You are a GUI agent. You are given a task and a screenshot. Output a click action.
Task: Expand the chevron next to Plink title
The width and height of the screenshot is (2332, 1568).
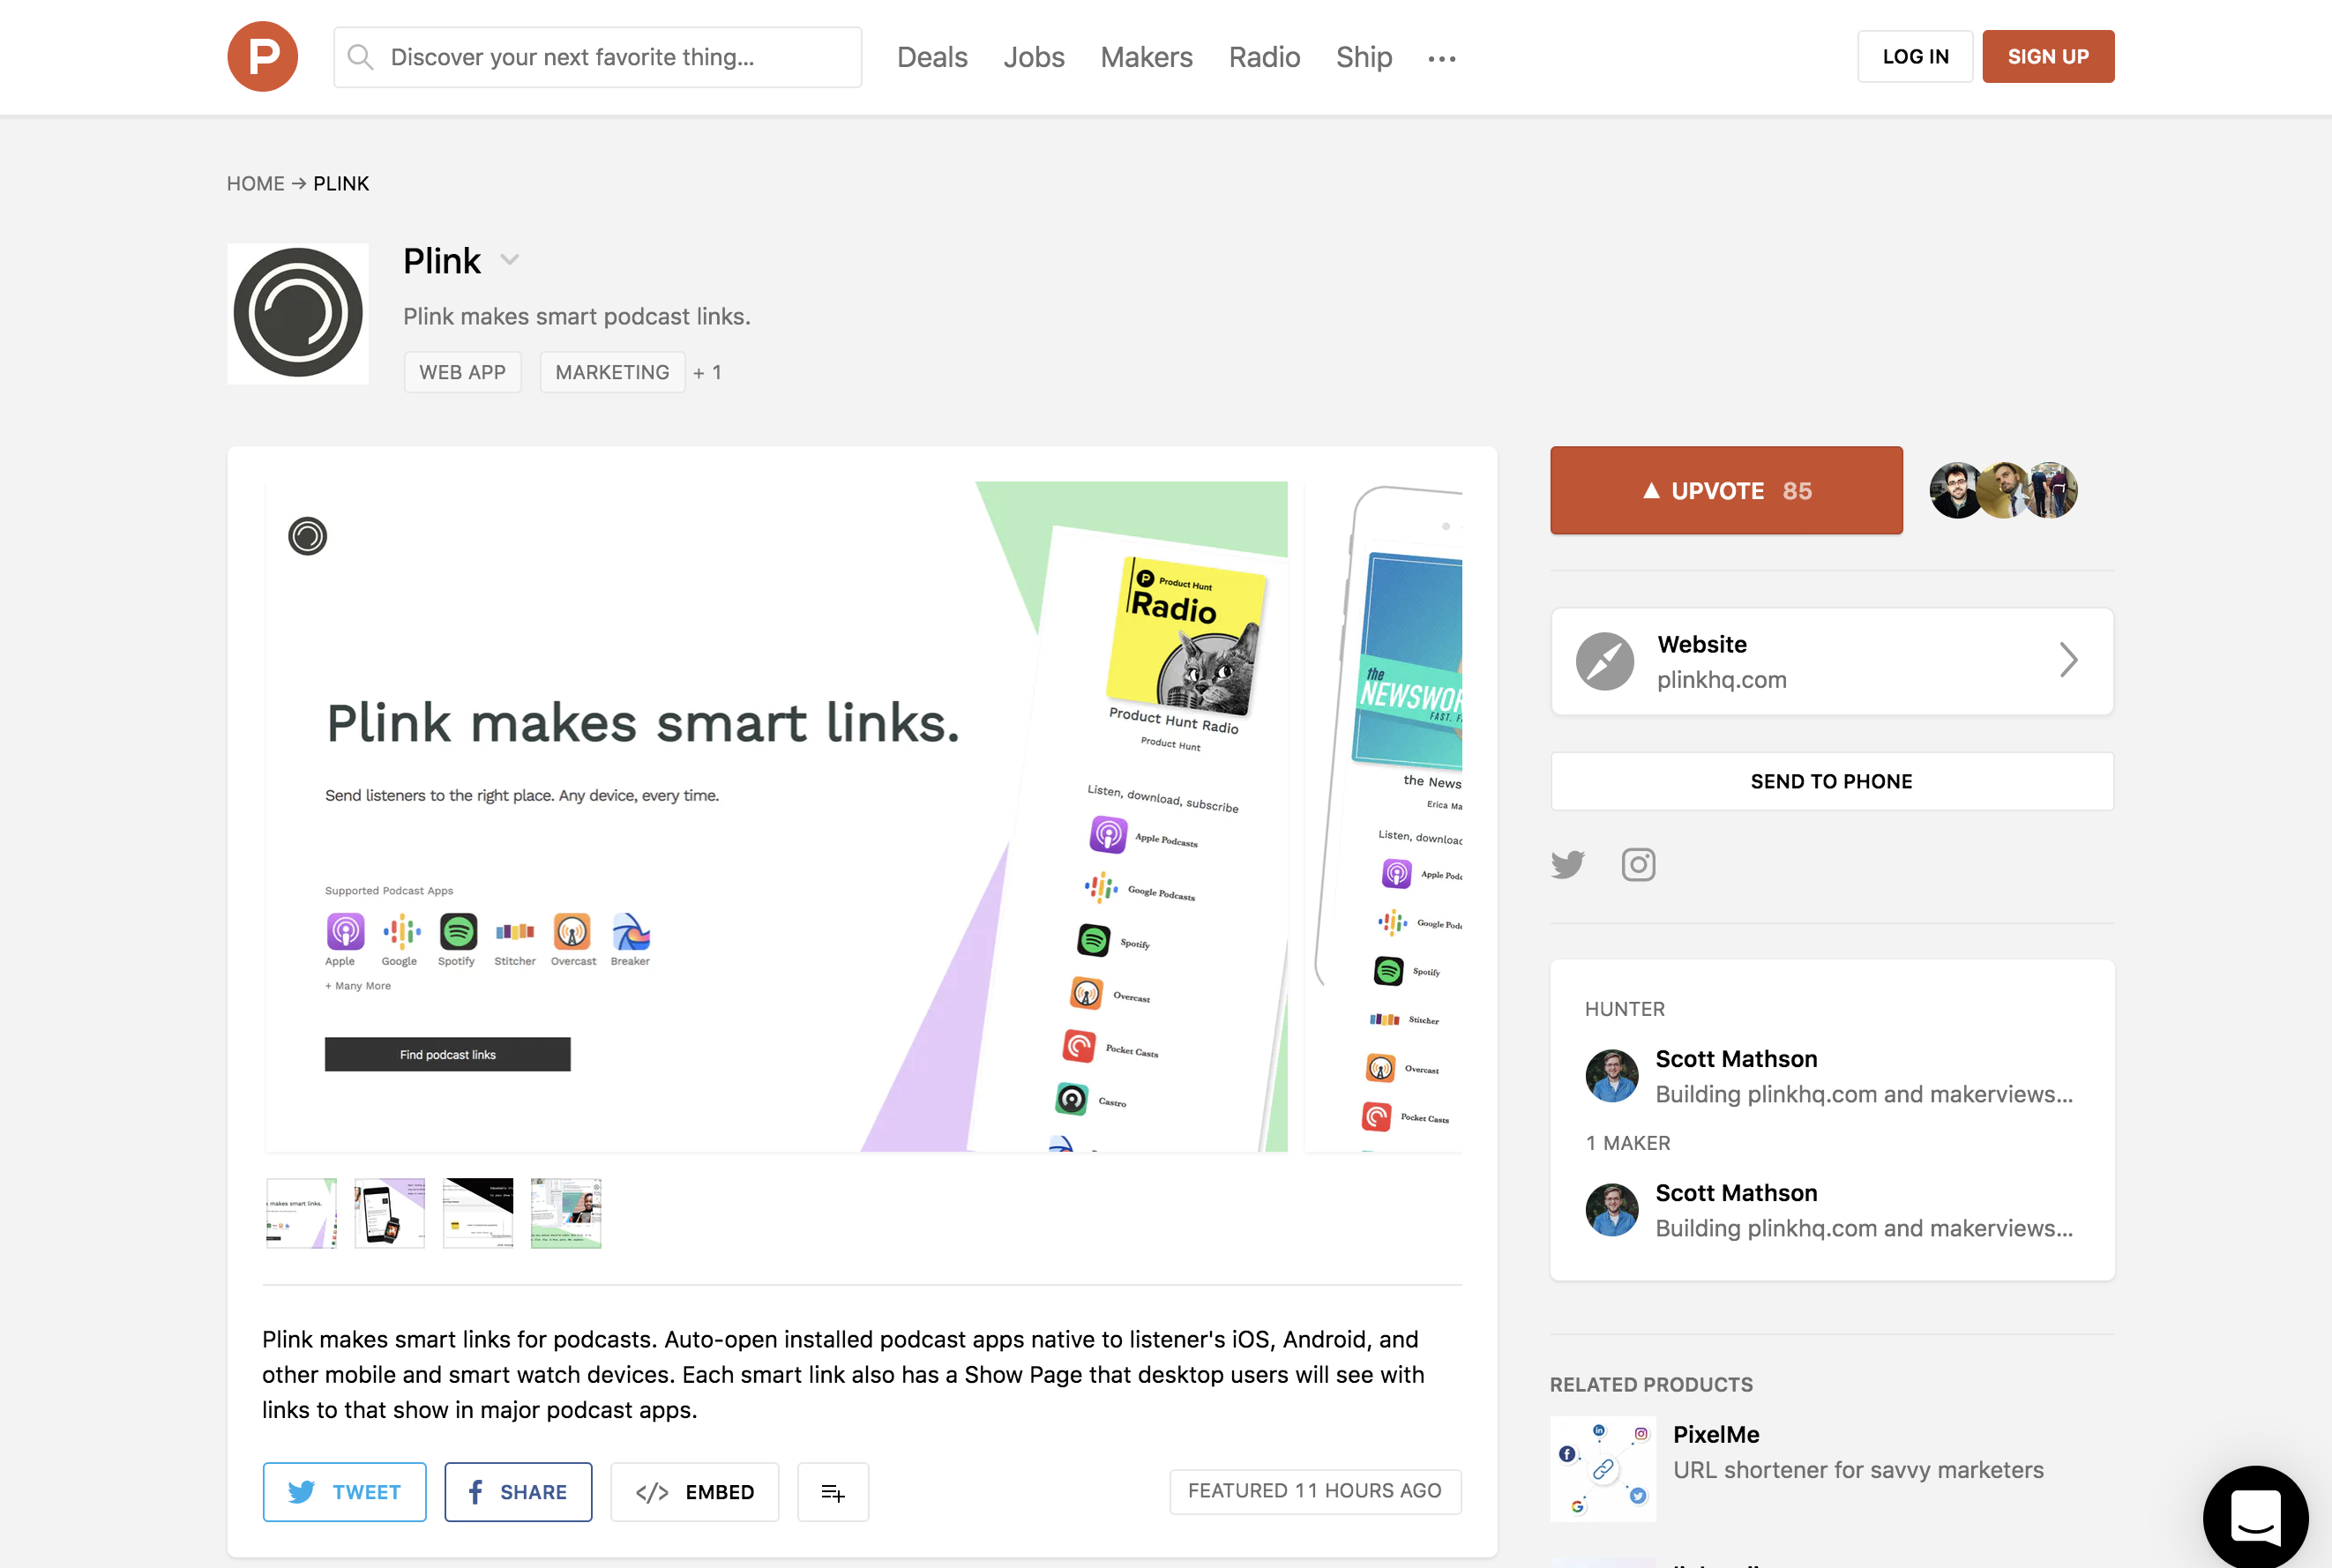[510, 260]
